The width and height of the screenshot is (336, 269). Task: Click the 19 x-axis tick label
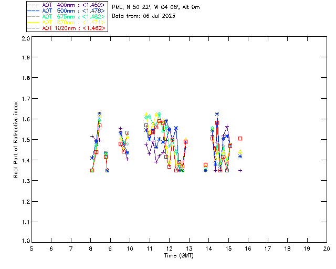[x=307, y=249]
